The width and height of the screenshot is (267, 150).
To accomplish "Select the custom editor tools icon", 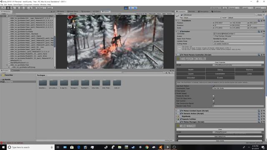I will (30, 8).
